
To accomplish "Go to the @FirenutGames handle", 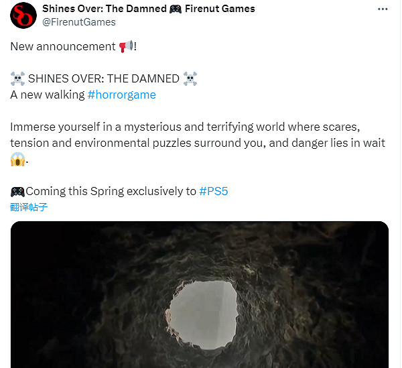I will point(78,22).
